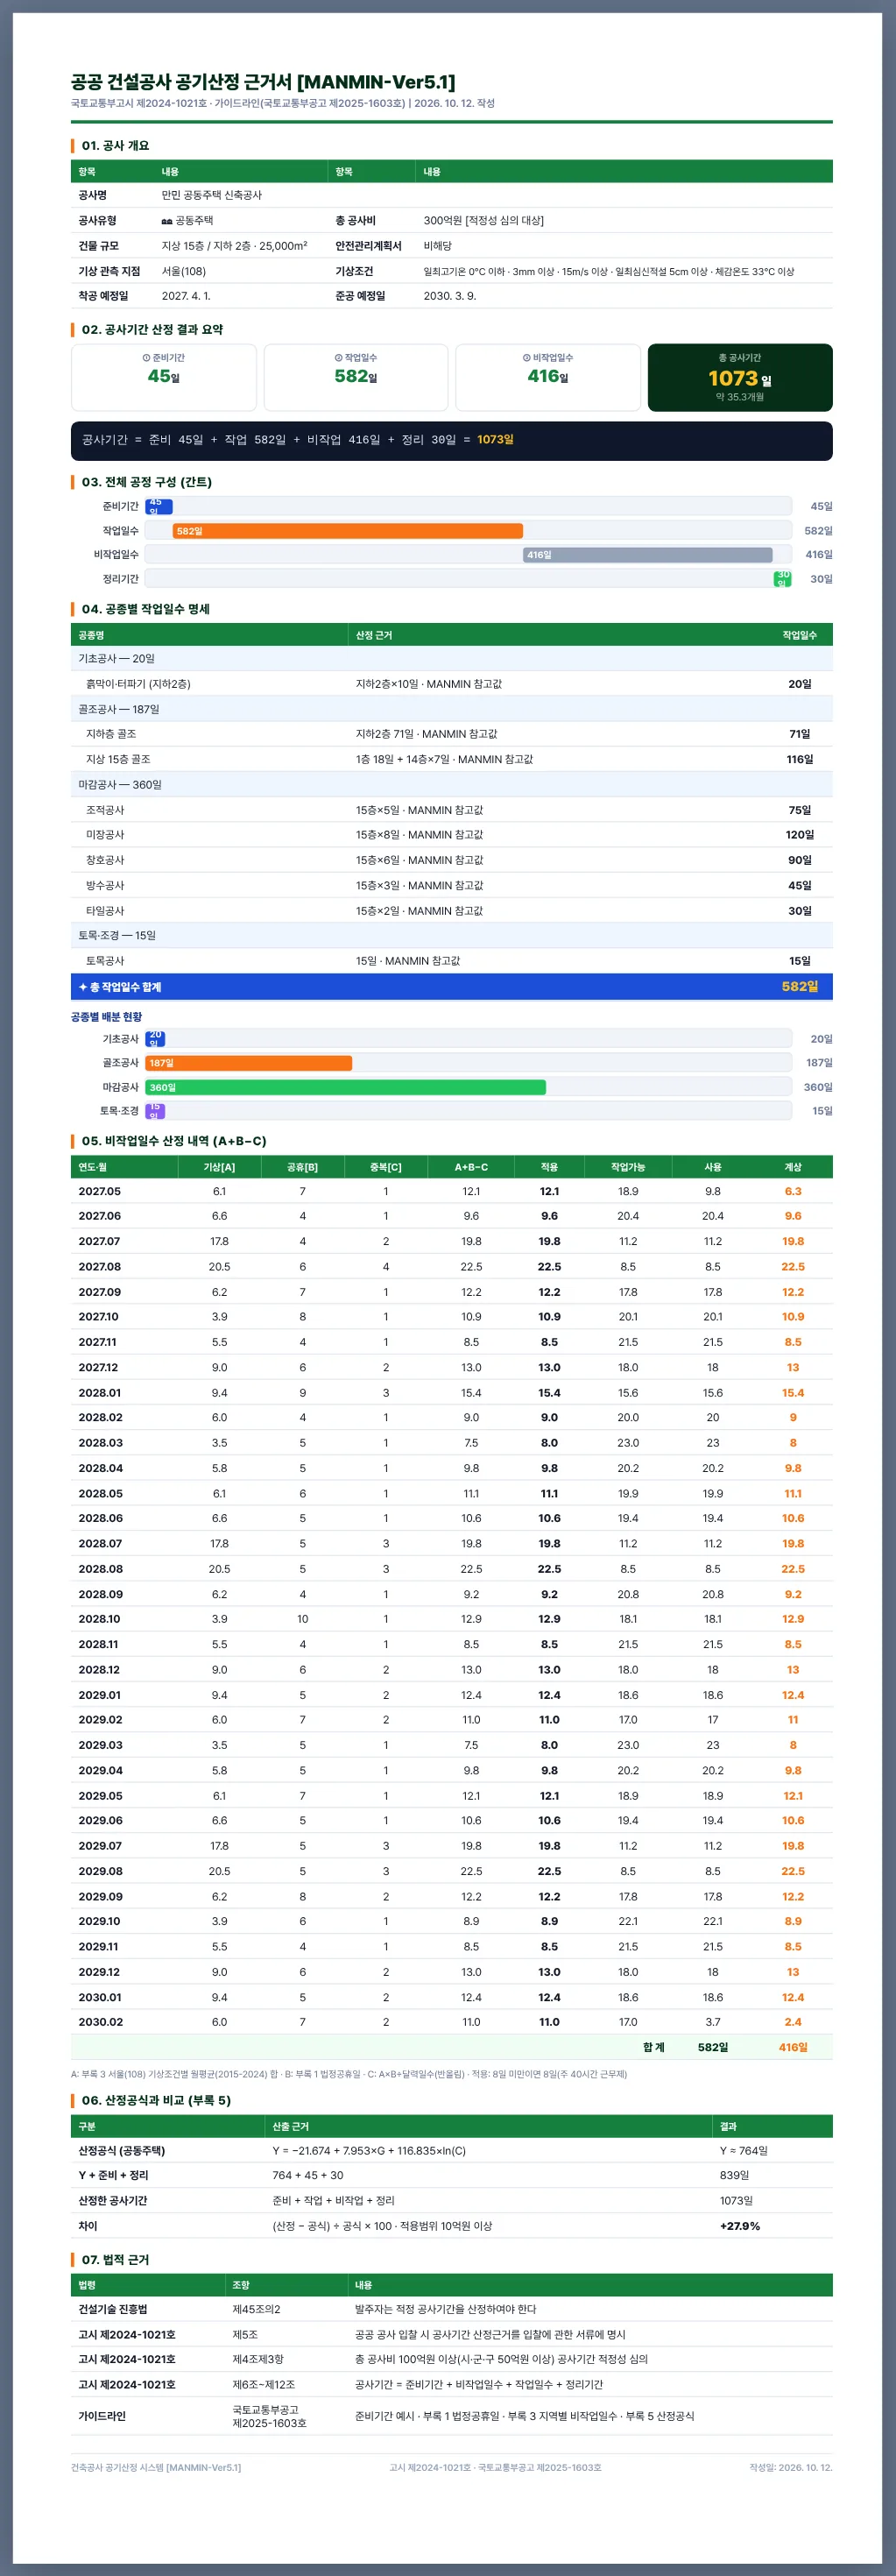Click the 02. 공사기간 산정 결과 요약 heading
The width and height of the screenshot is (896, 2576).
[152, 330]
